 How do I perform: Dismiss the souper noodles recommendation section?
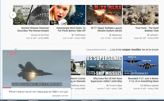(x=16, y=49)
